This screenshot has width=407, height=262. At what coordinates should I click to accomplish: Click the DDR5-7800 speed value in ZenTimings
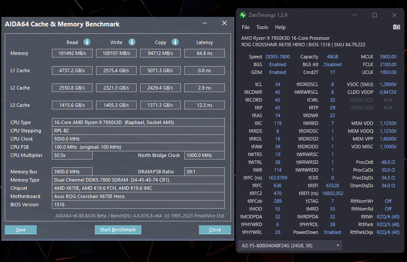point(278,57)
